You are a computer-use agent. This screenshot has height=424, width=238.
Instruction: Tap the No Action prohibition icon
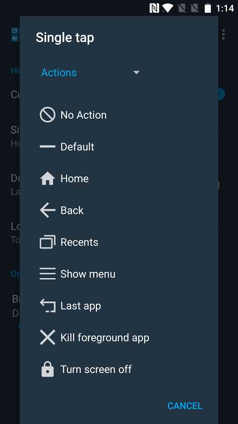click(48, 115)
